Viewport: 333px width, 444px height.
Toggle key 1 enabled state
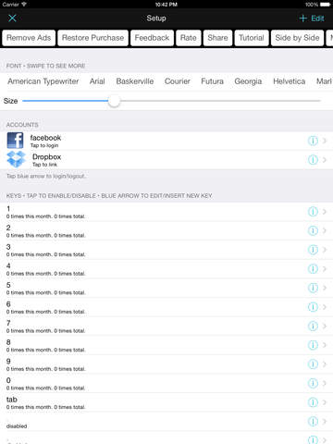[x=166, y=212]
